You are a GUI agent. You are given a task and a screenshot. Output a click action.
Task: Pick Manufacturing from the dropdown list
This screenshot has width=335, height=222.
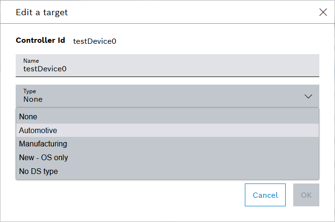43,144
